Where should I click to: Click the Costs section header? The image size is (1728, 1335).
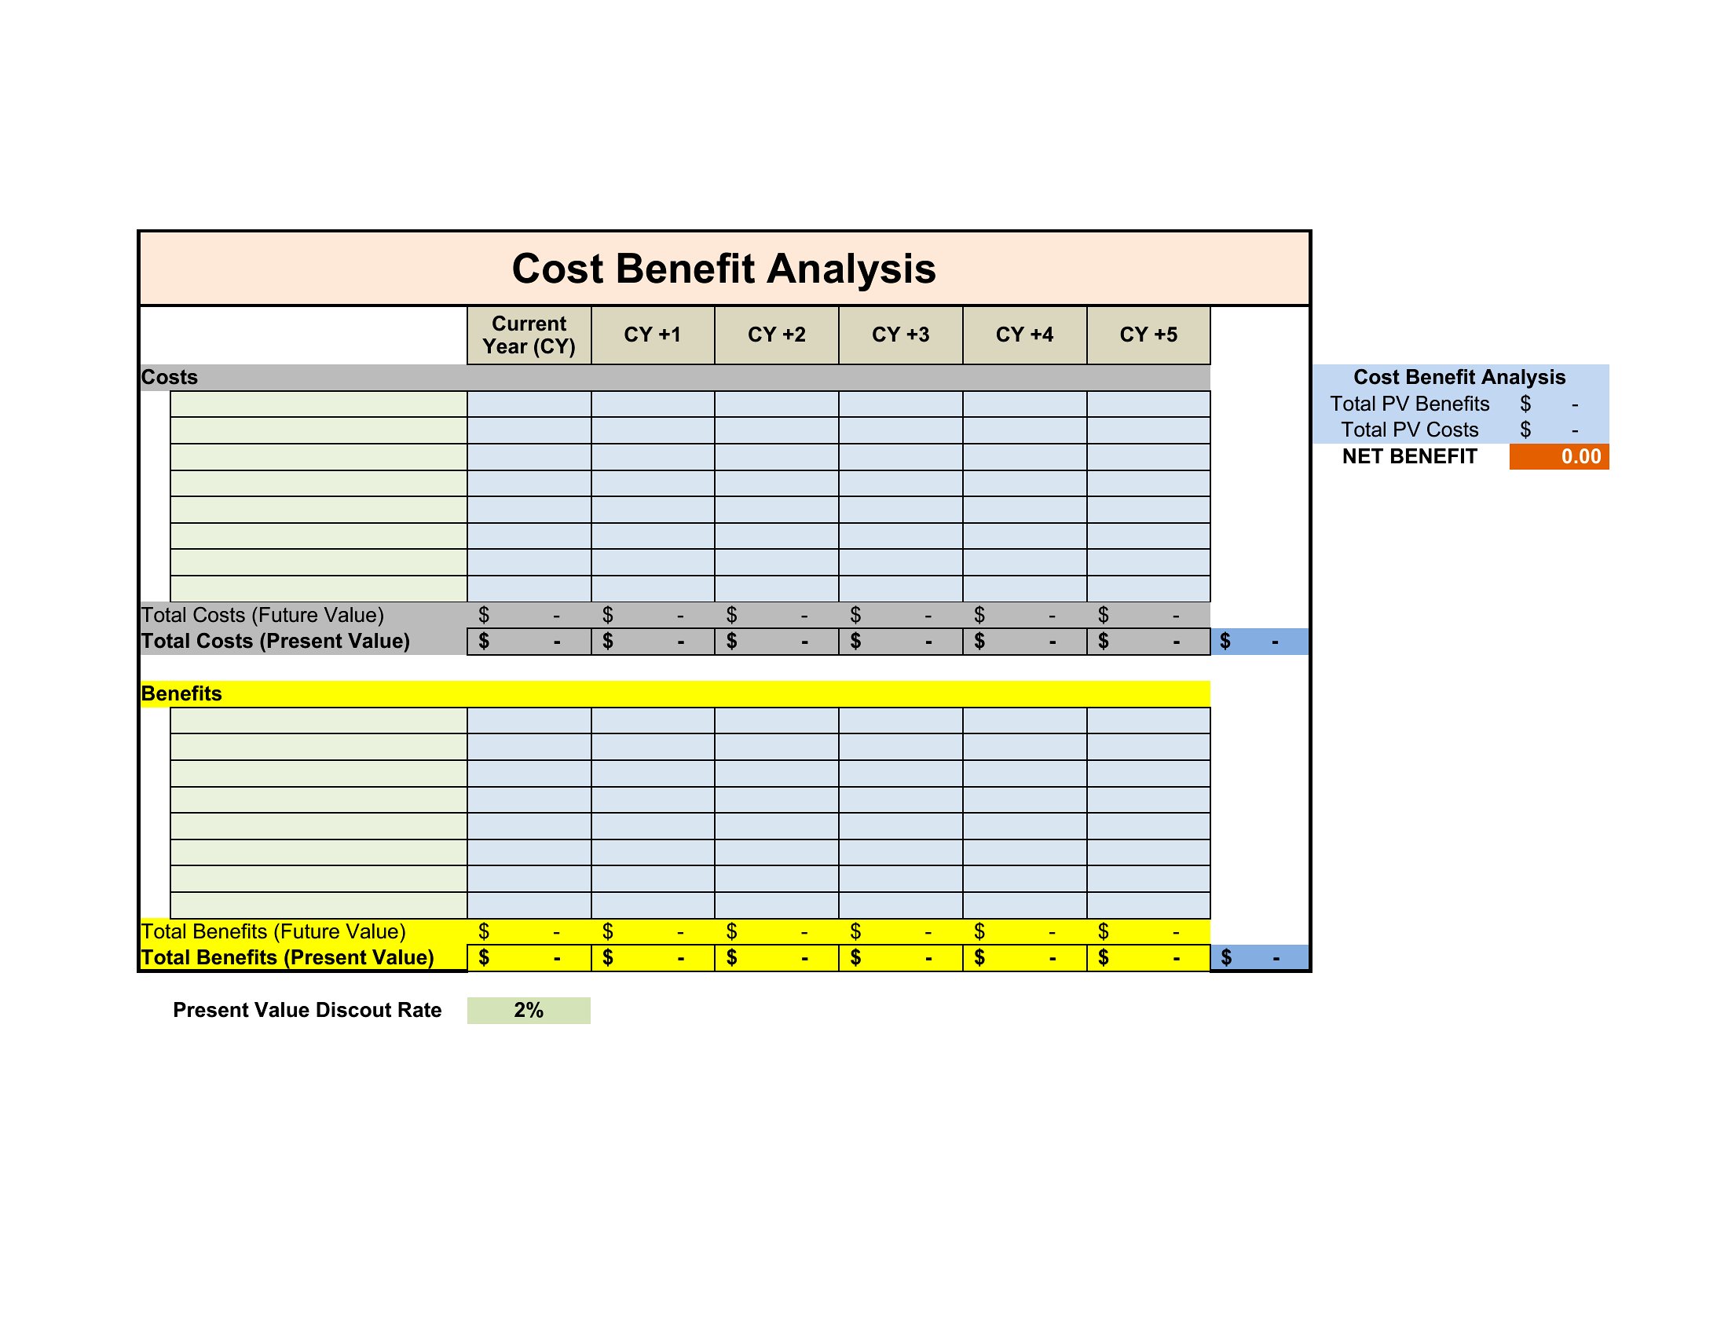pyautogui.click(x=675, y=377)
